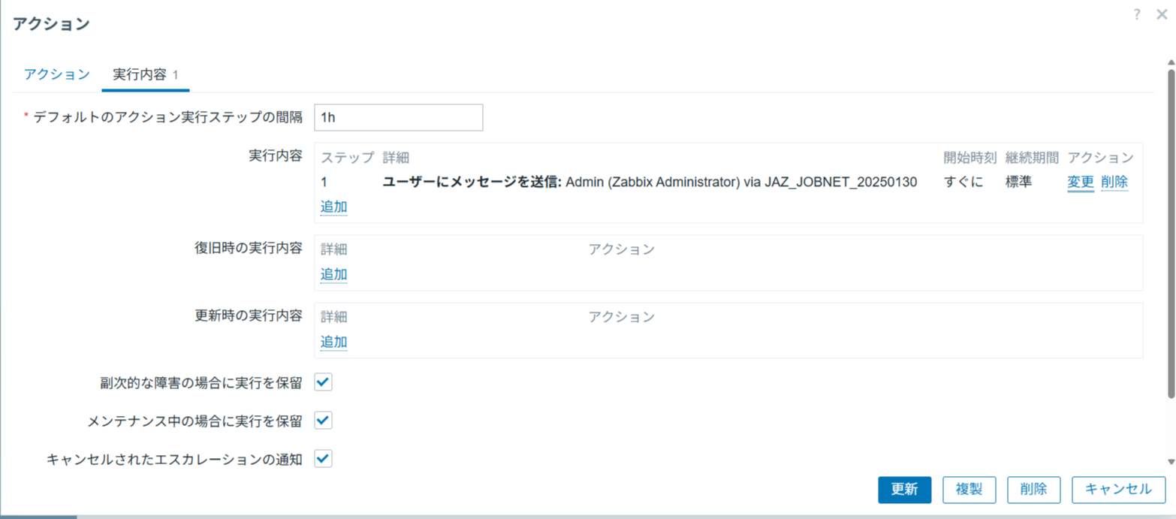Focus the default step interval field
The height and width of the screenshot is (519, 1176).
click(398, 117)
